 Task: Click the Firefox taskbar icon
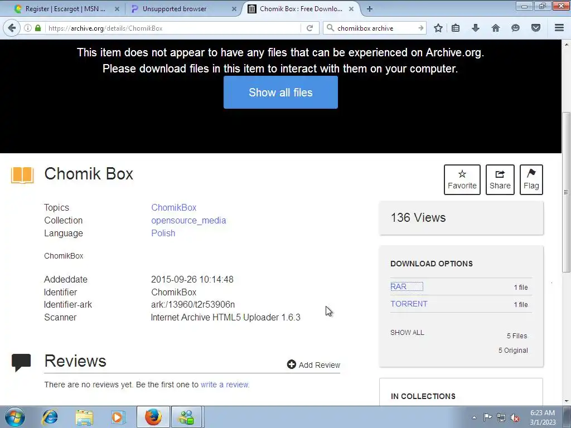[x=153, y=417]
